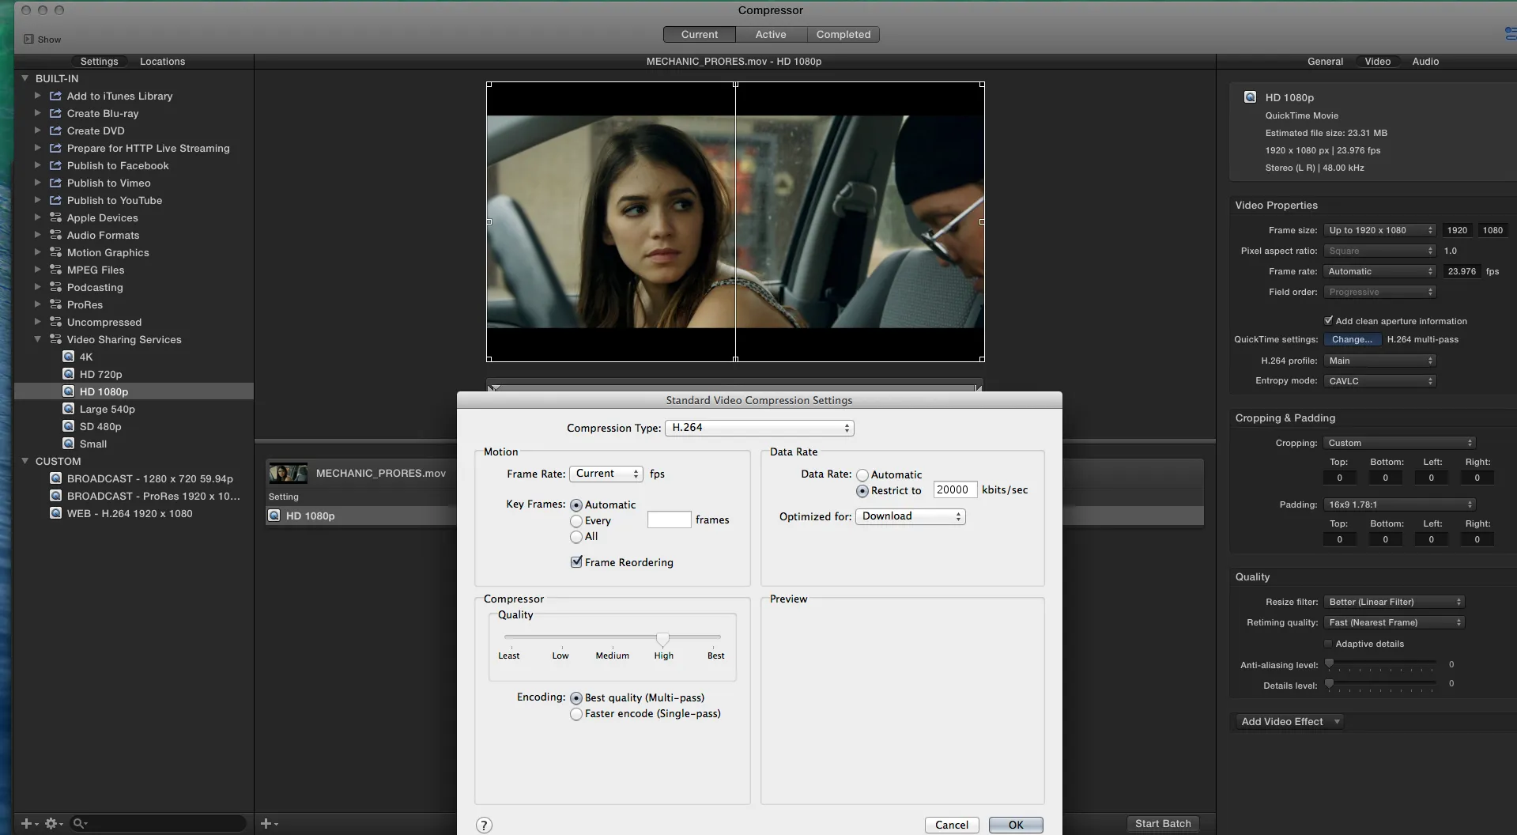Open the Optimized for Download dropdown

910,516
